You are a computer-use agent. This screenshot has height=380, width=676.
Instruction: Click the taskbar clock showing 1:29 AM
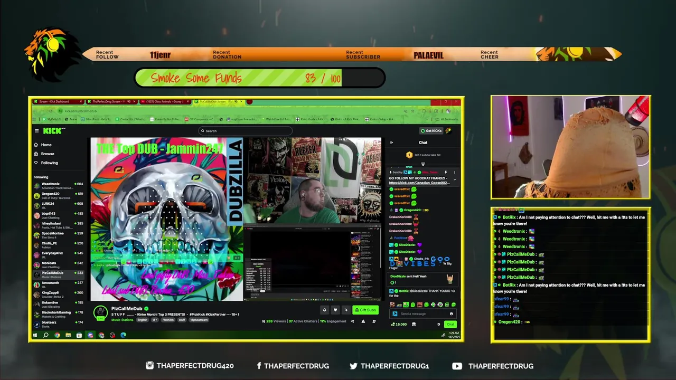[x=454, y=335]
